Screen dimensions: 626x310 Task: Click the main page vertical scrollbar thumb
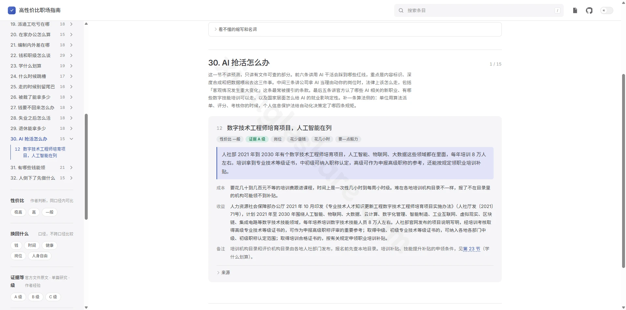click(623, 171)
